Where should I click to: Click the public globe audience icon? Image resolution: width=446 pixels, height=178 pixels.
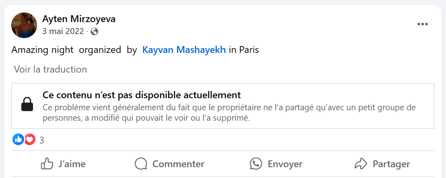pyautogui.click(x=94, y=31)
